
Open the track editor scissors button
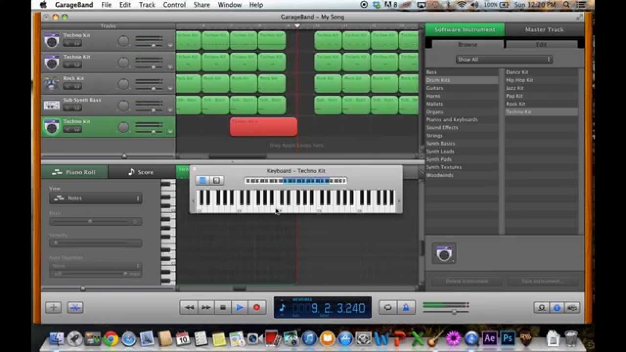[75, 308]
